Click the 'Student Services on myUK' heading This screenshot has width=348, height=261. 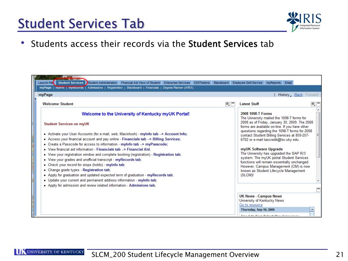67,124
